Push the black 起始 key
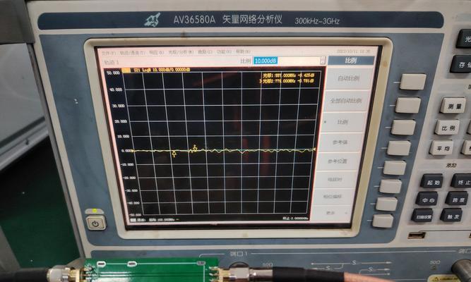The height and width of the screenshot is (282, 471). point(431,181)
